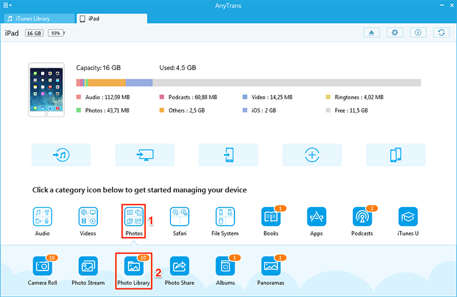Click the 16 GB capacity badge
This screenshot has height=297, width=457.
(34, 33)
